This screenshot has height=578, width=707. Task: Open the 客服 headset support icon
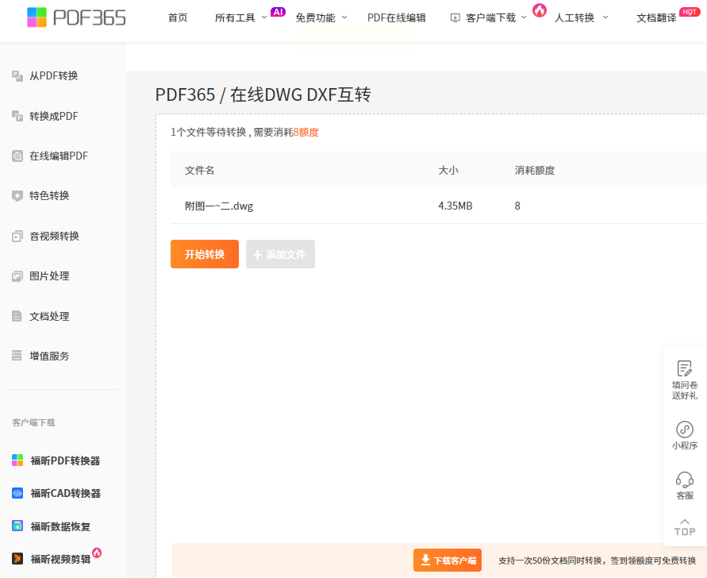tap(685, 480)
